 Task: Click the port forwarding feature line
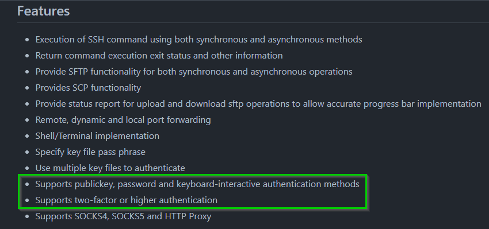pos(123,120)
